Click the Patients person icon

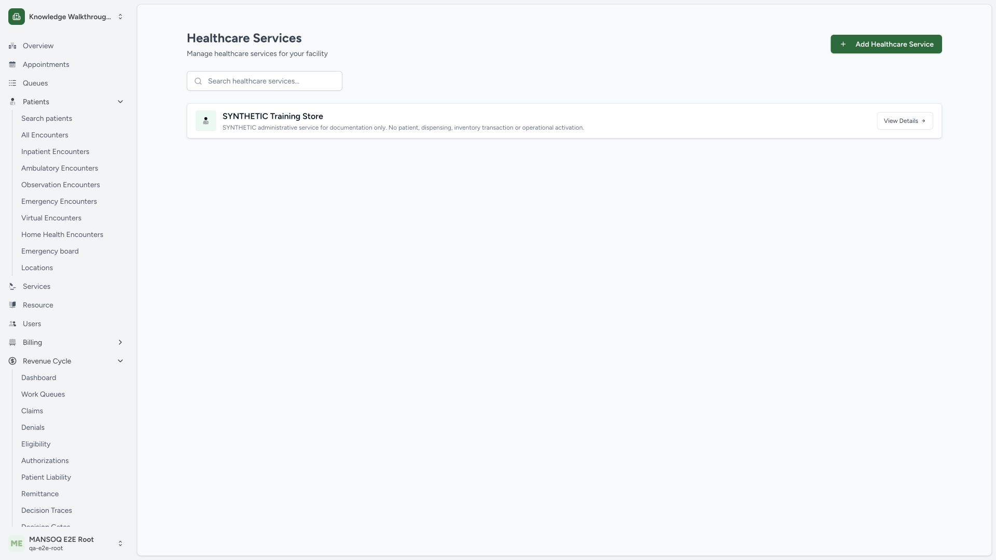pos(12,102)
